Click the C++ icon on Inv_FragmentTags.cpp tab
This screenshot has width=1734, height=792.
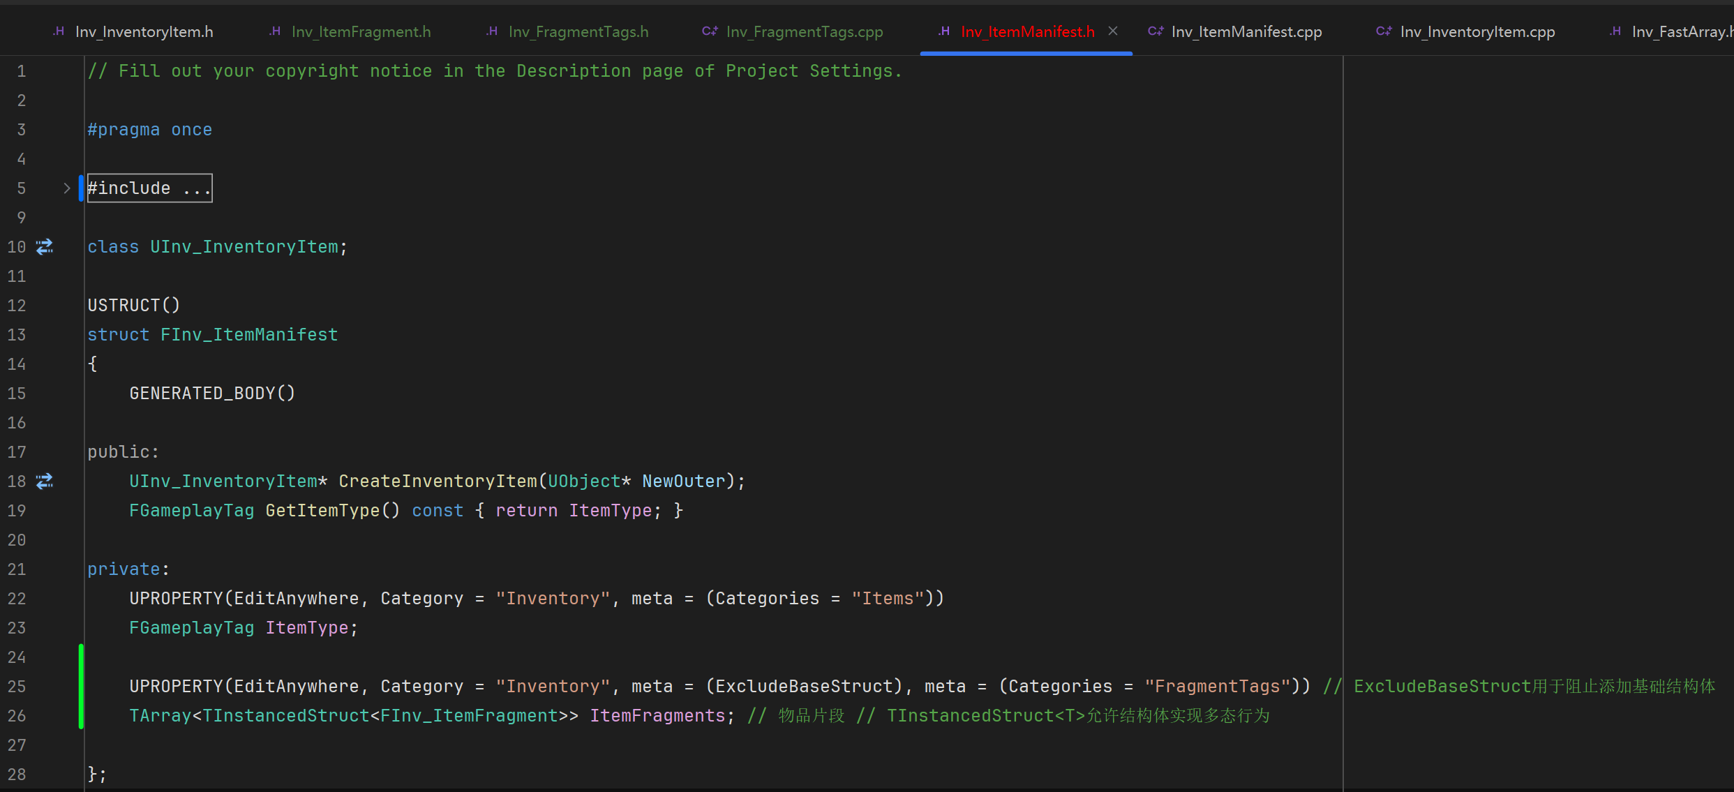(710, 31)
